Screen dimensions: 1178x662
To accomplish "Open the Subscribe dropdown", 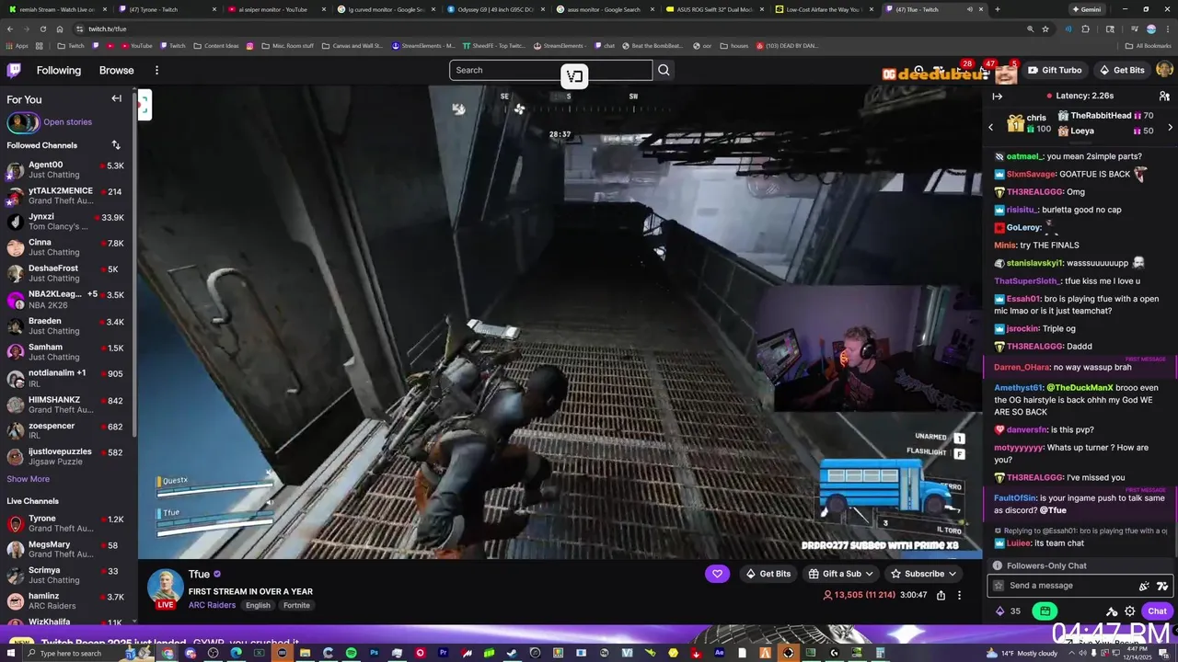I will pyautogui.click(x=923, y=574).
